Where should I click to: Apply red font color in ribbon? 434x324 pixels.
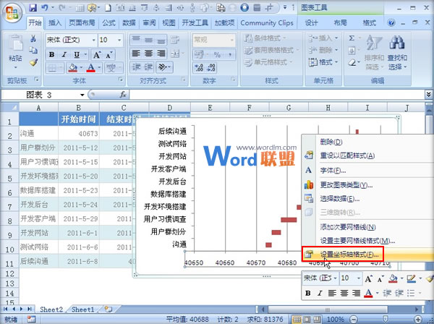tap(91, 67)
